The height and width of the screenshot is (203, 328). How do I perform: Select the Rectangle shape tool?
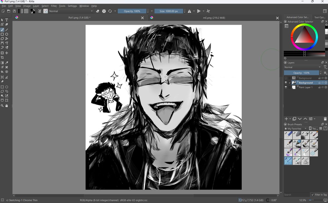[x=2, y=34]
